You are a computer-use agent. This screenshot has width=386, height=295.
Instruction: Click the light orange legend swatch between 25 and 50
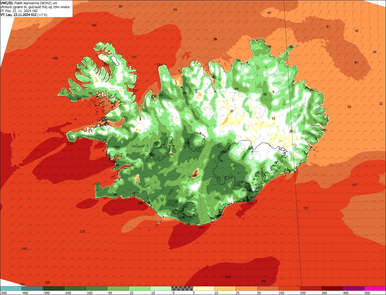point(246,288)
